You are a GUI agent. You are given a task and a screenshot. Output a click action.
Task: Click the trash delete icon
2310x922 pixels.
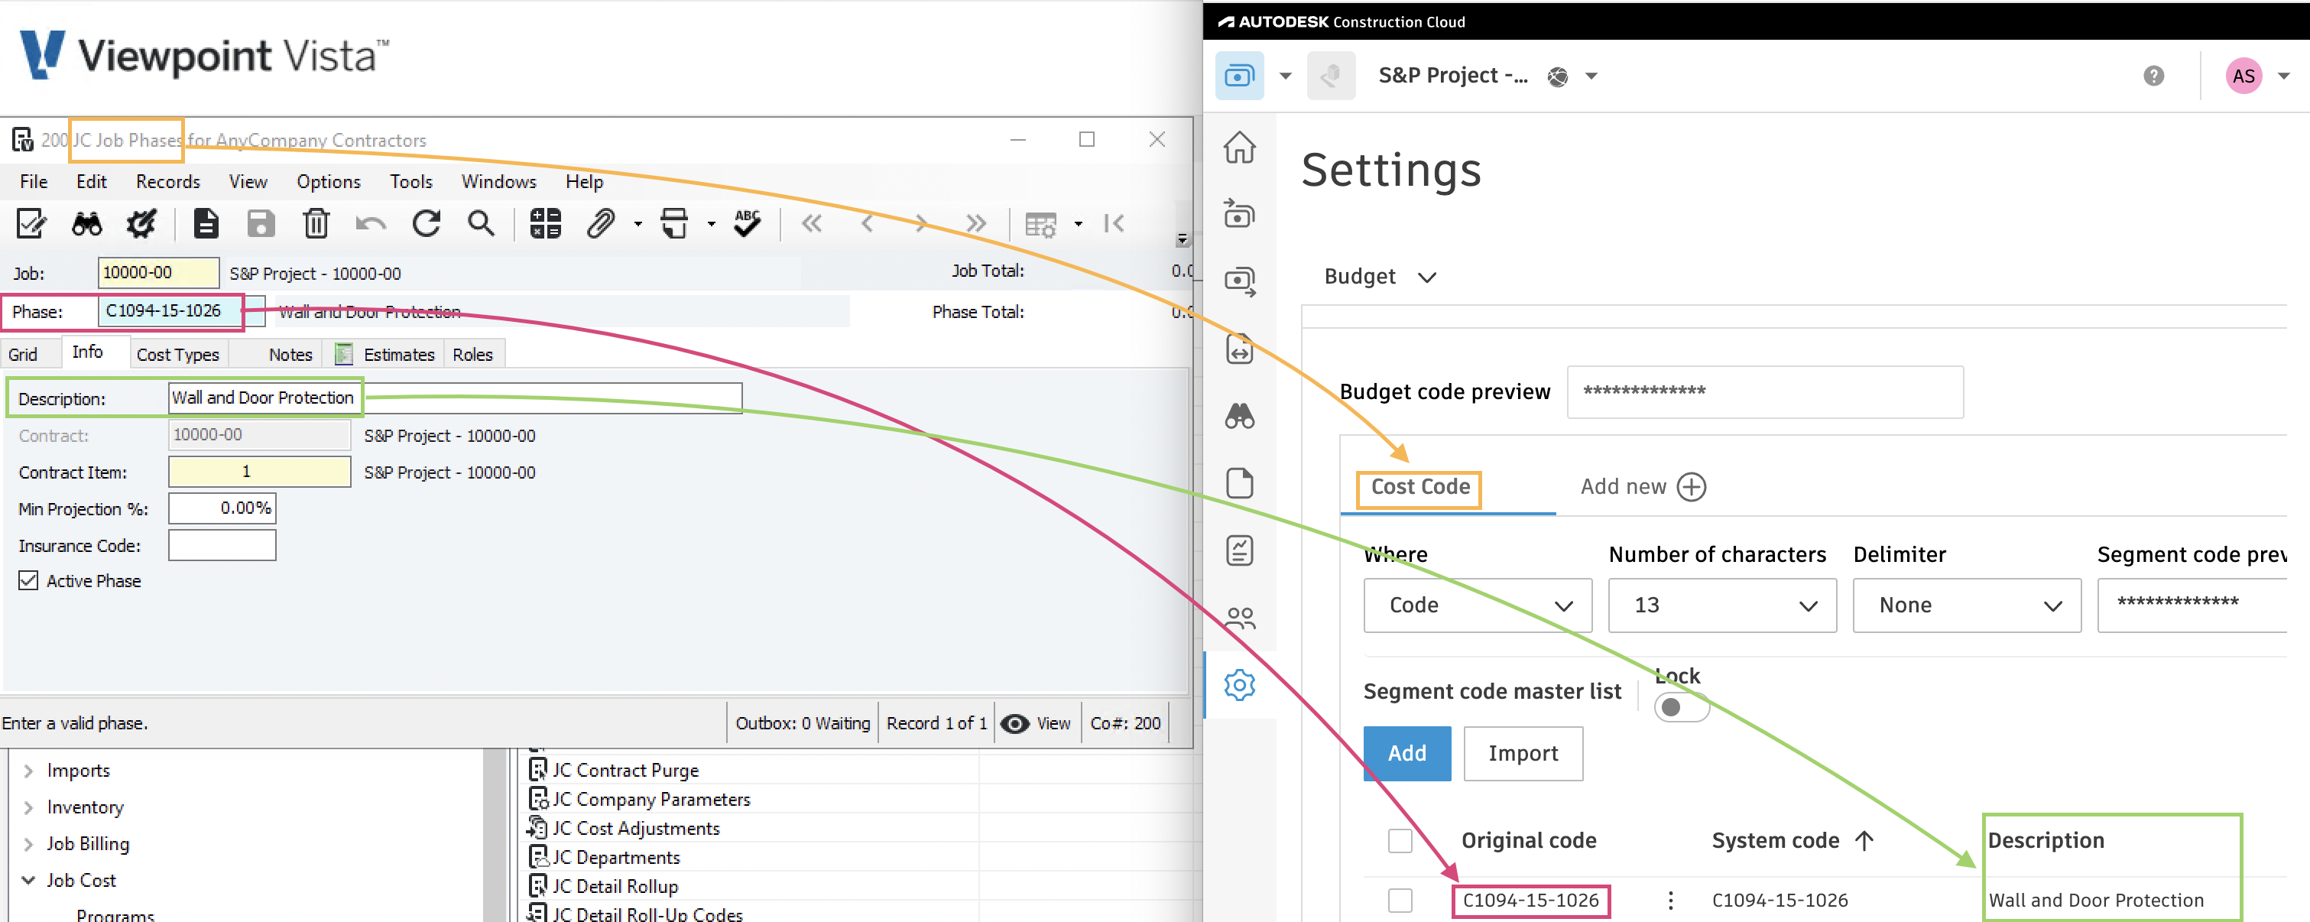pyautogui.click(x=316, y=223)
